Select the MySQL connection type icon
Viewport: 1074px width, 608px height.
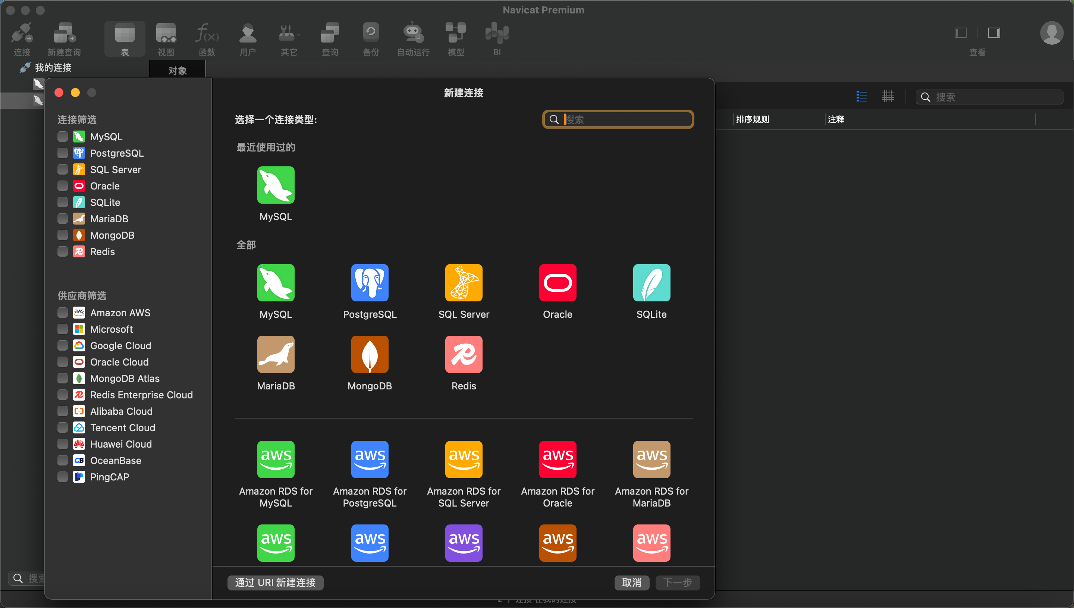pyautogui.click(x=276, y=282)
